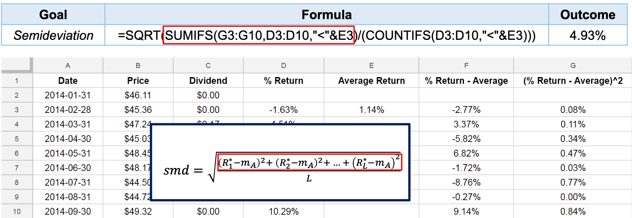Click the 0.84% squared deviation cell
Viewport: 632px width, 218px height.
point(573,211)
